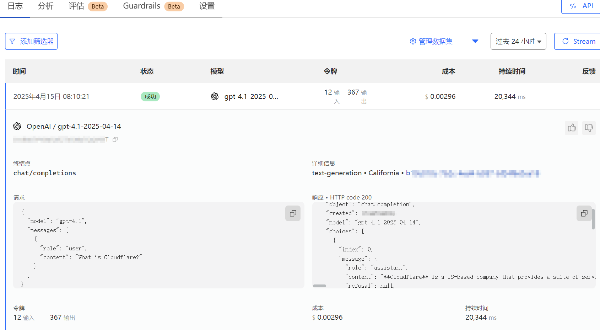The height and width of the screenshot is (330, 600).
Task: Click the chat/completions endpoint text
Action: tap(44, 173)
